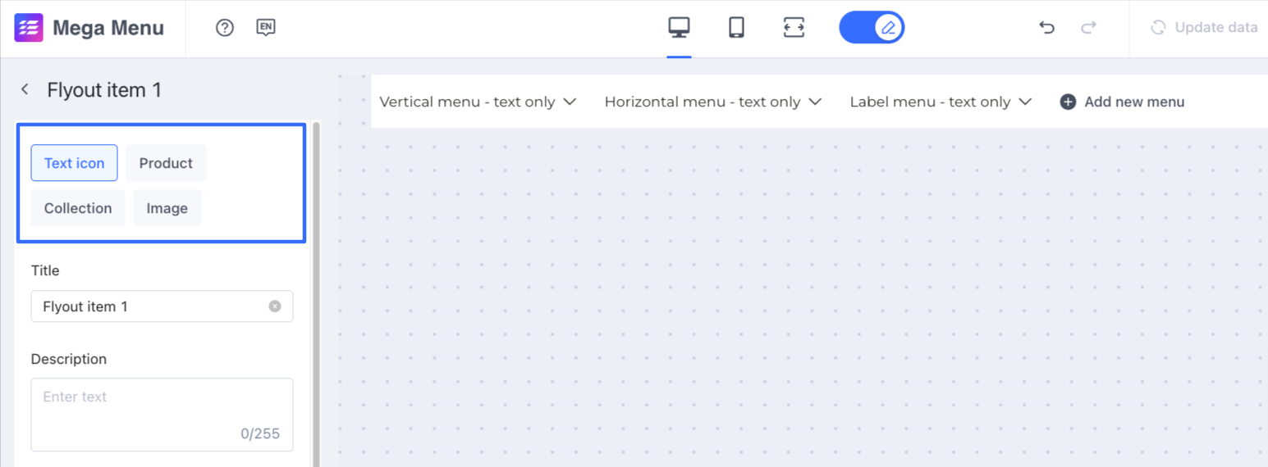The image size is (1268, 467).
Task: Select the full-width preview icon
Action: (794, 28)
